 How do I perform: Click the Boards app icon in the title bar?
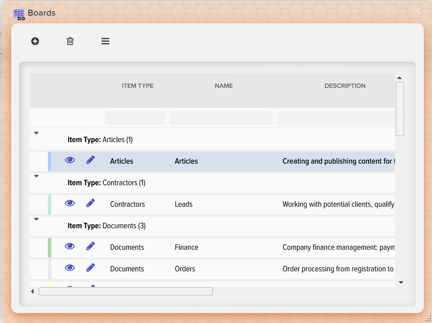click(19, 15)
